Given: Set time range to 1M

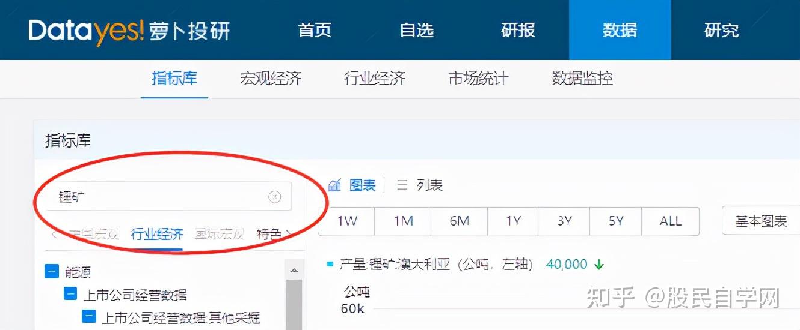Looking at the screenshot, I should [x=403, y=221].
